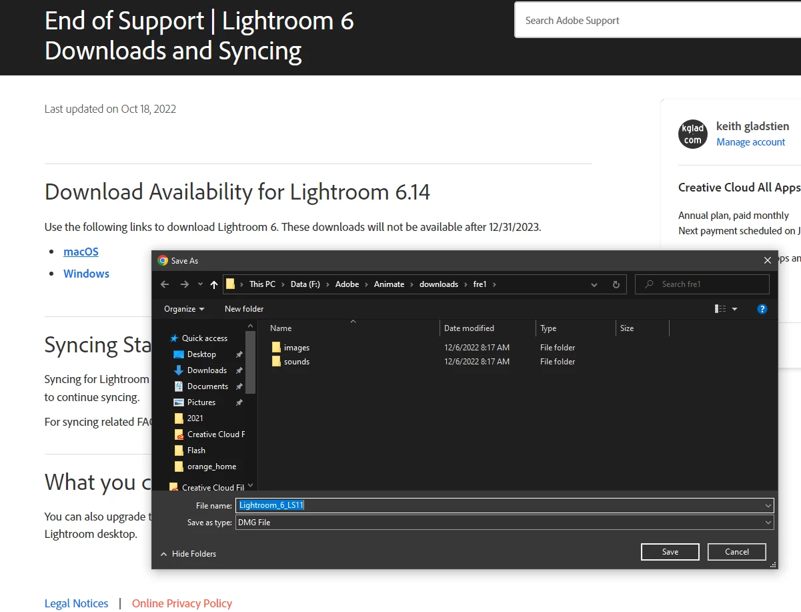Select the images folder

point(291,348)
